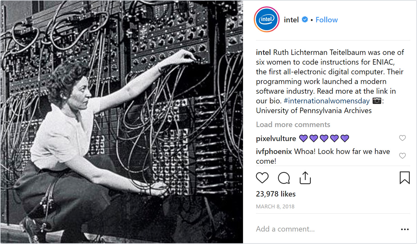Open the #internationalwomensday hashtag
Screen dimensions: 417x244
(326, 101)
